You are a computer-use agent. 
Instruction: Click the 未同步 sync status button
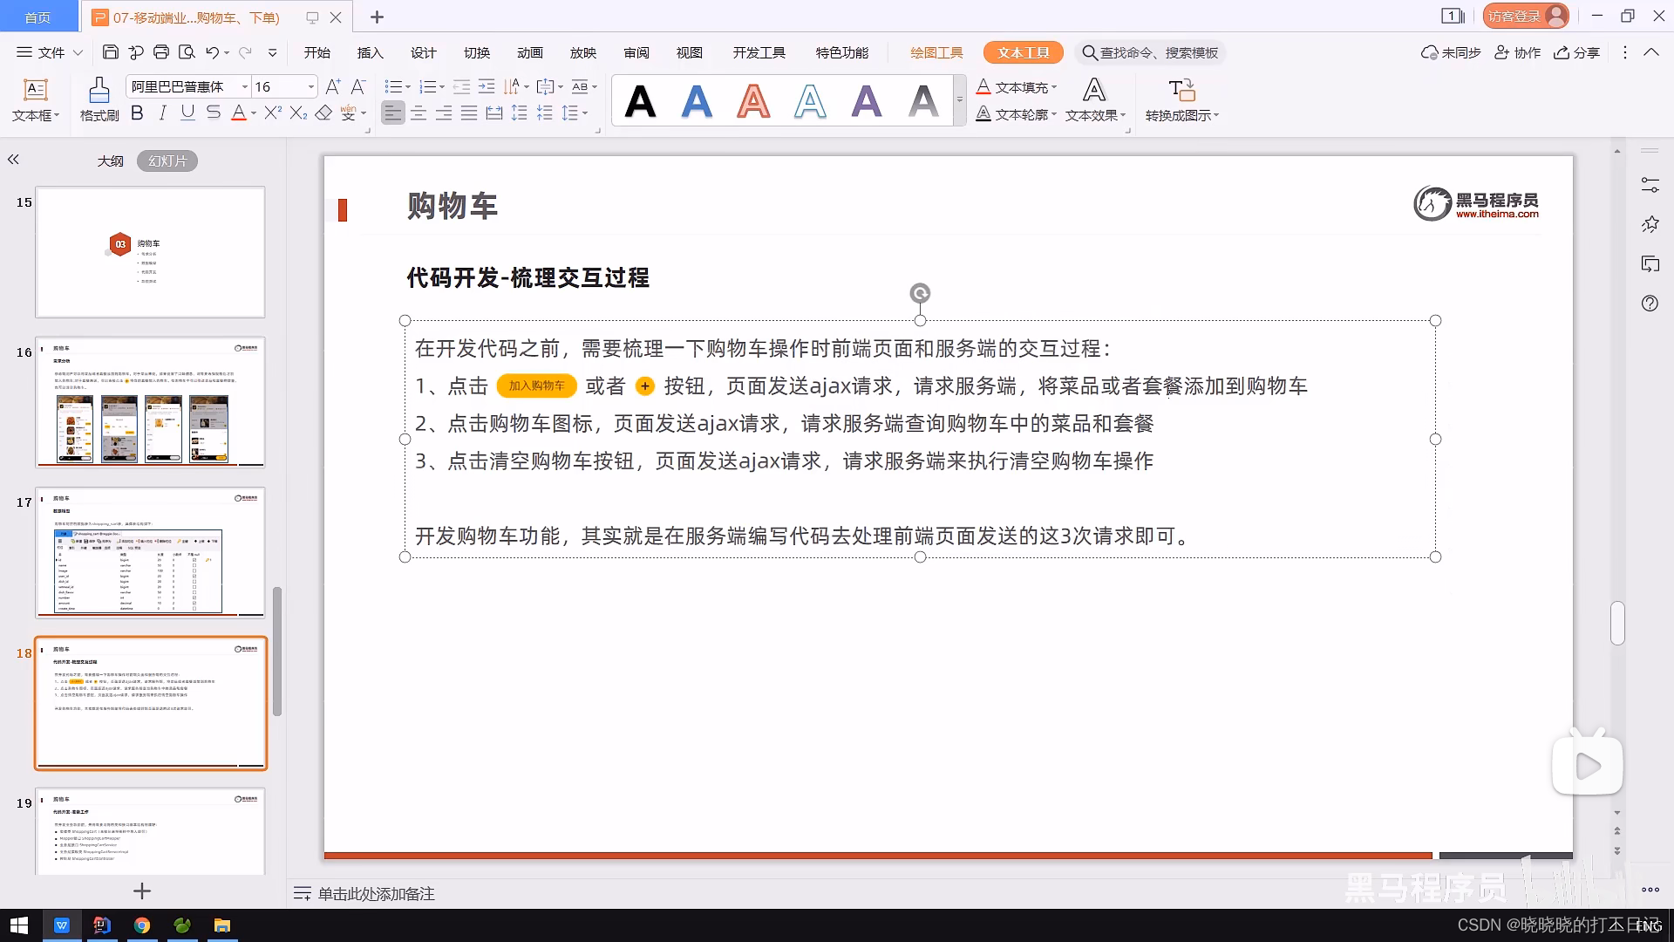pos(1451,52)
